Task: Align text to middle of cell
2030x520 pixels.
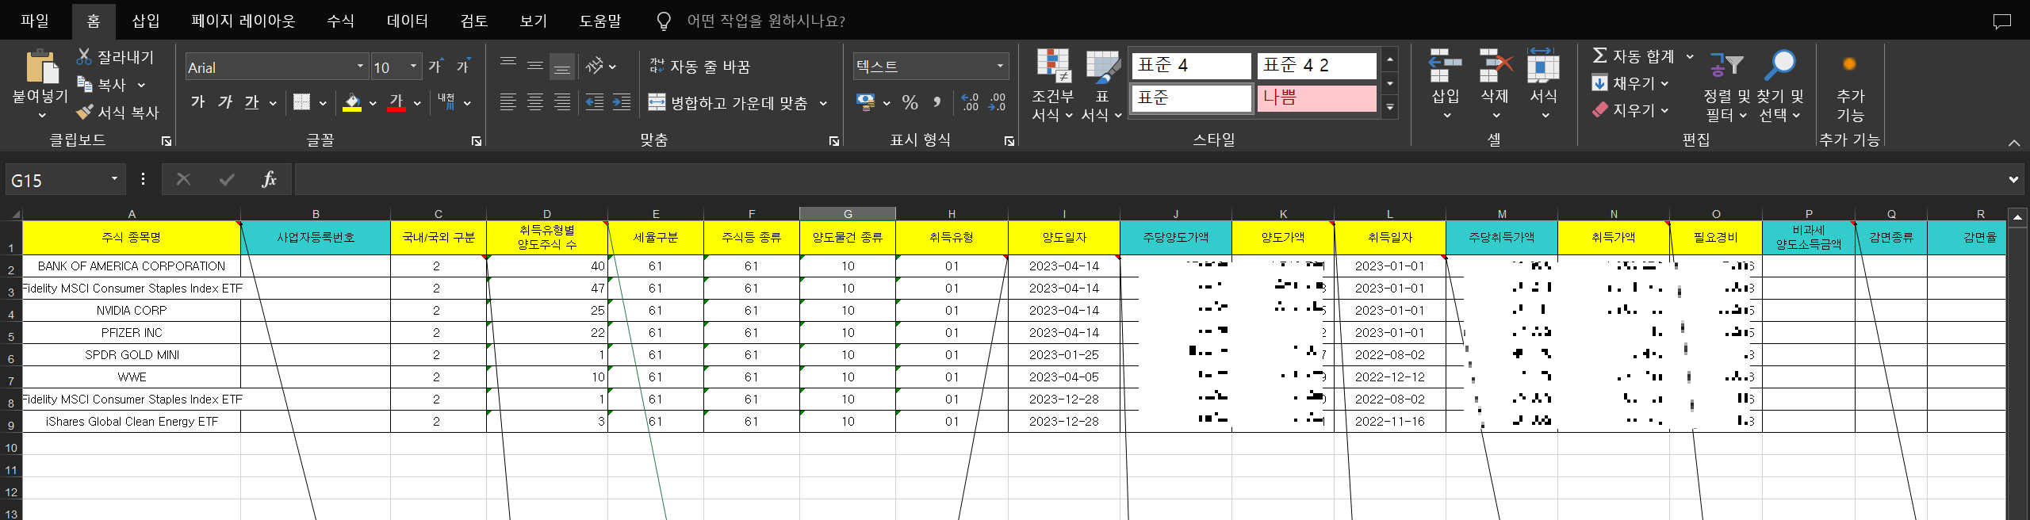Action: [x=535, y=66]
